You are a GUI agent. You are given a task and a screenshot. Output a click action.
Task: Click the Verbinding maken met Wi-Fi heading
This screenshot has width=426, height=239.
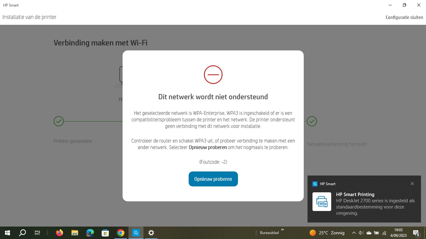point(100,43)
